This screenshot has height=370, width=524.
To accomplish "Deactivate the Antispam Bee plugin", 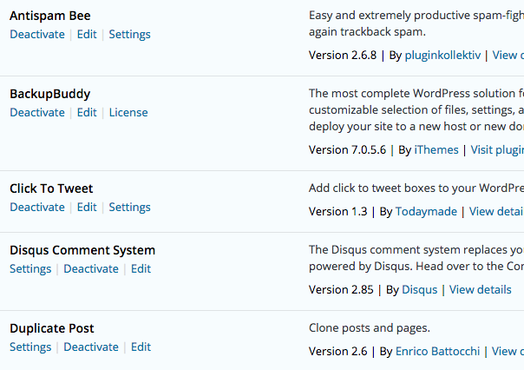I will click(x=37, y=35).
